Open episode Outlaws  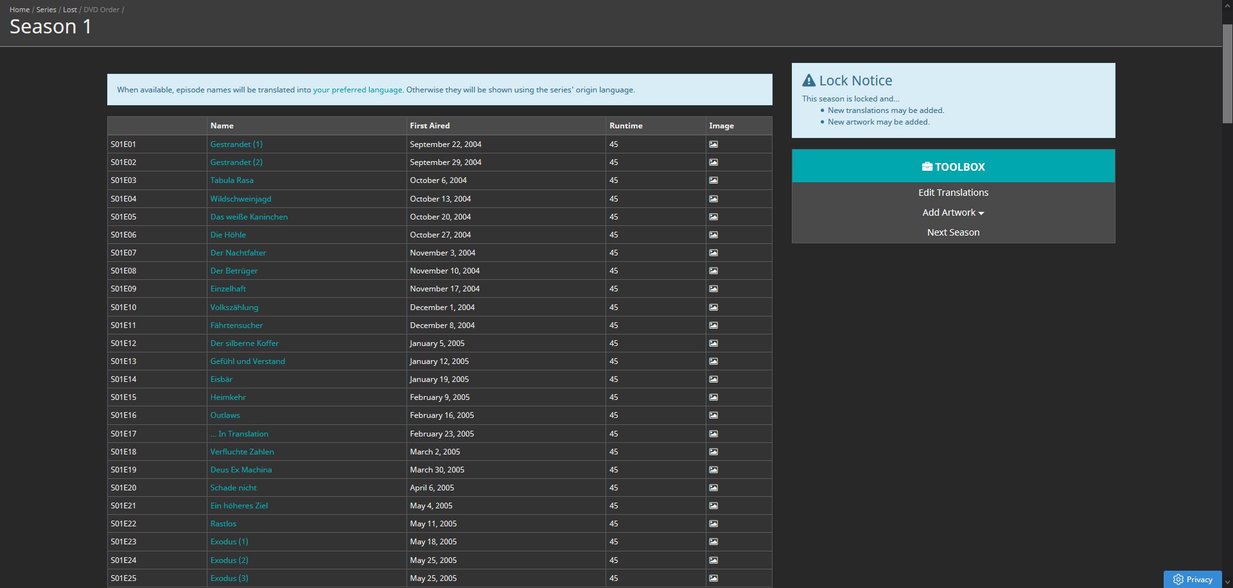tap(225, 415)
